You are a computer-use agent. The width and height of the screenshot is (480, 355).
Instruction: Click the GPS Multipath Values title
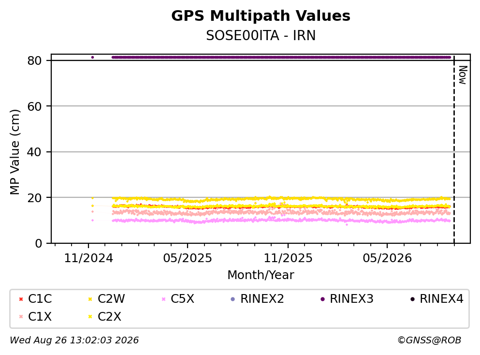pos(261,15)
